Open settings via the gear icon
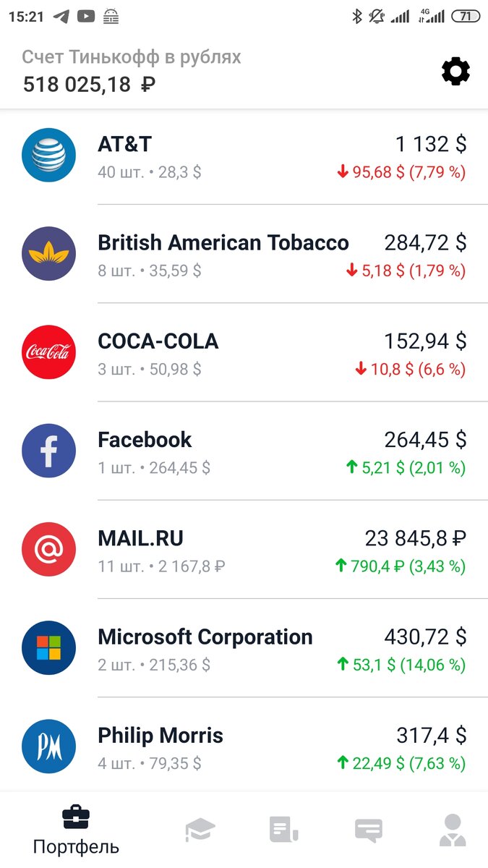This screenshot has height=868, width=488. coord(456,71)
